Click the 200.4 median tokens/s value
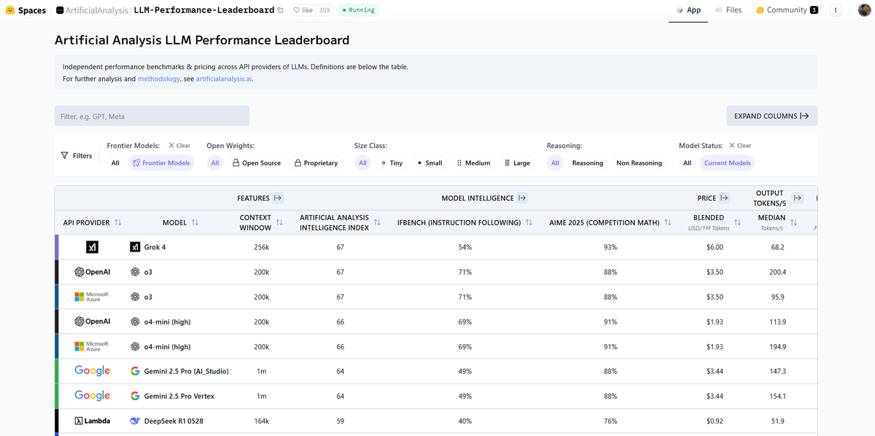 point(778,272)
